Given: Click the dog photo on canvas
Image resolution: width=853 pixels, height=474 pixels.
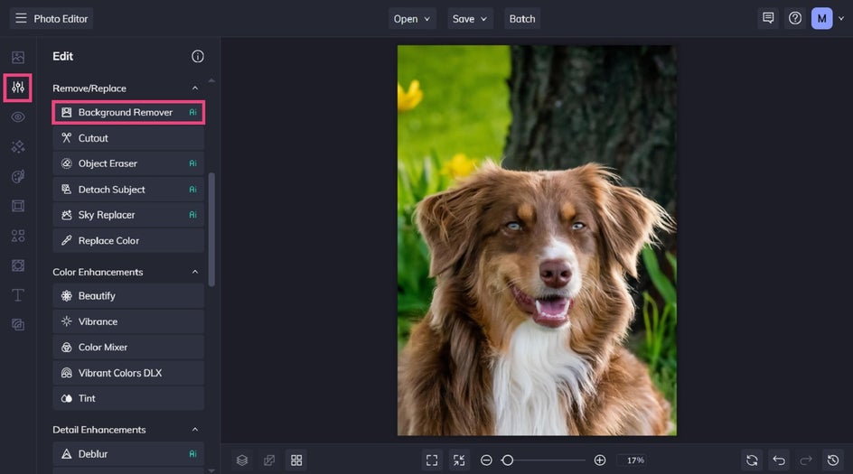Looking at the screenshot, I should click(x=537, y=240).
